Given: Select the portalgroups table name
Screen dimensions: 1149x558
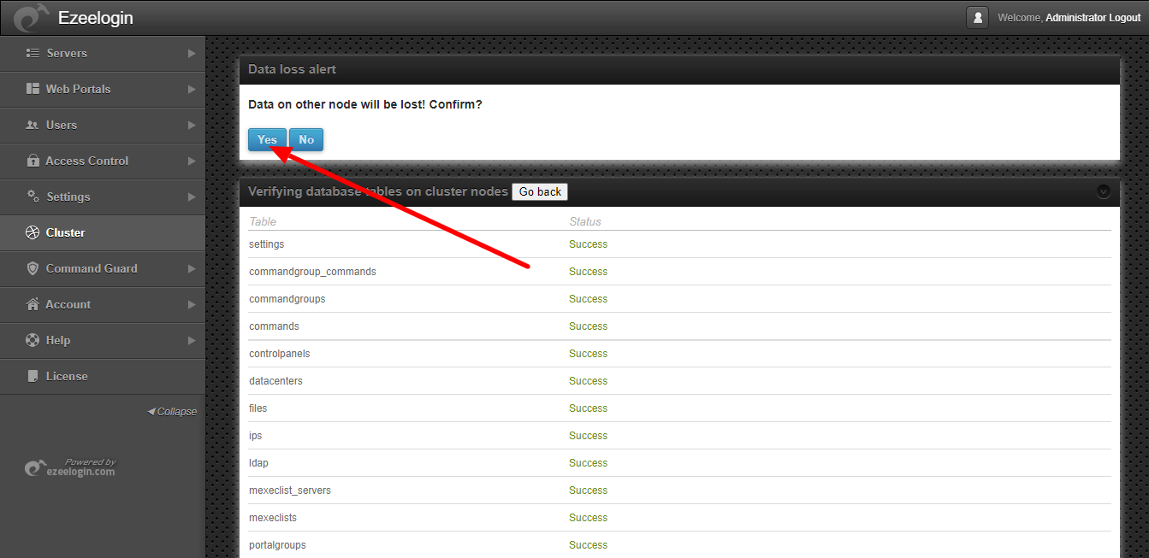Looking at the screenshot, I should click(277, 545).
